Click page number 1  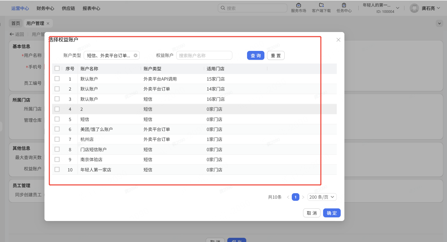tap(295, 197)
